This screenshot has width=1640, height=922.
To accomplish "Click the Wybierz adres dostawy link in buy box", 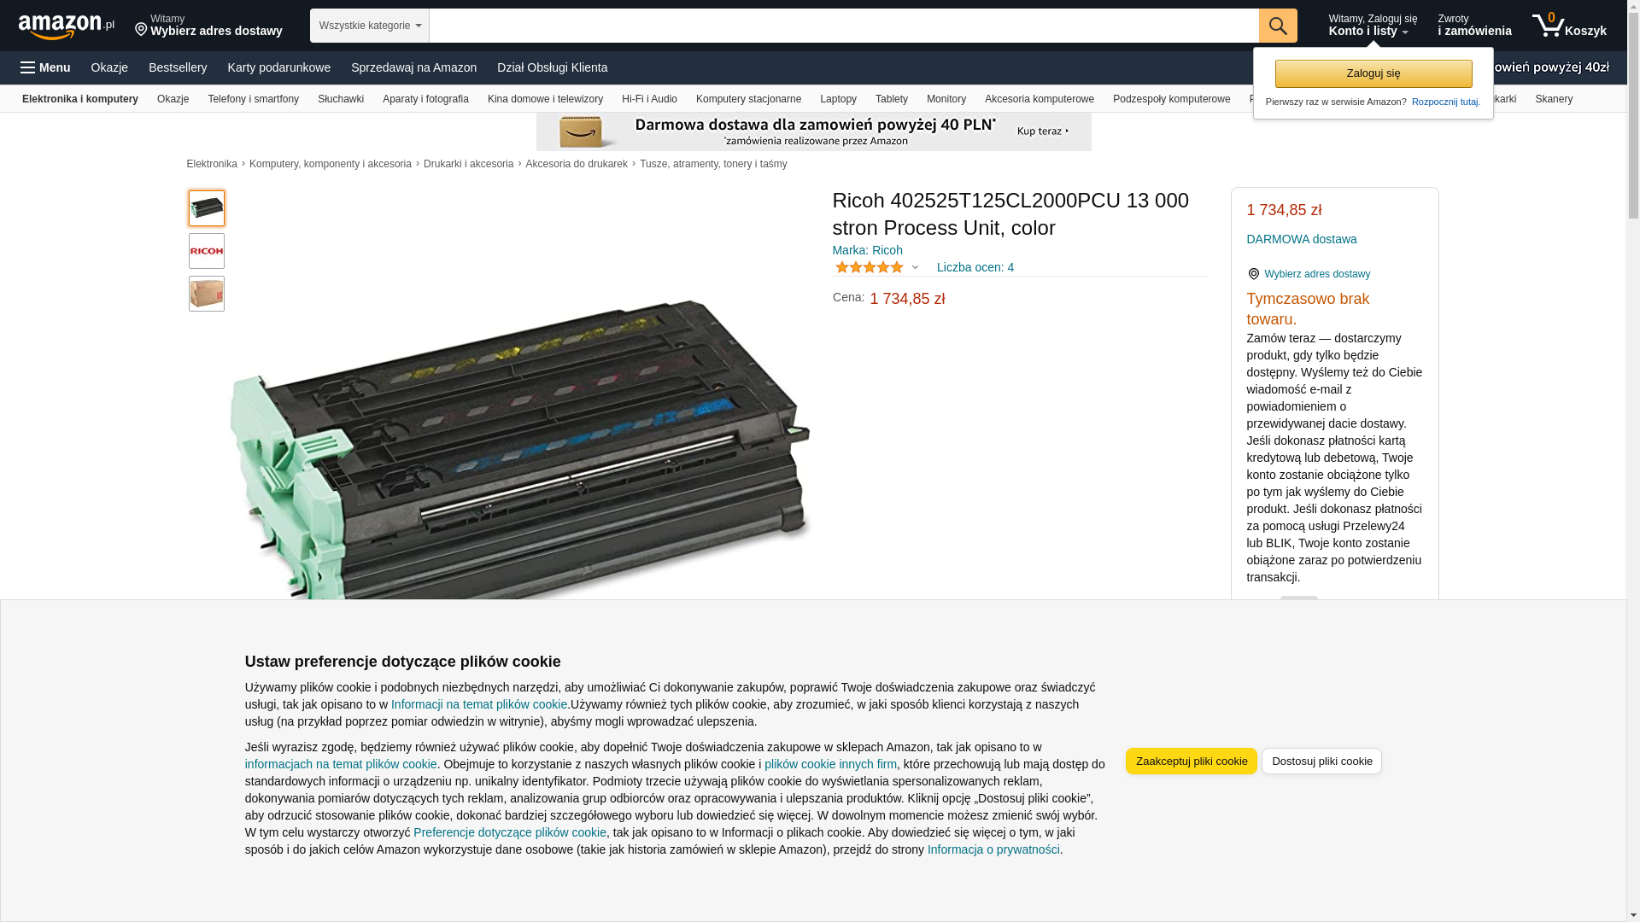I will (x=1317, y=274).
